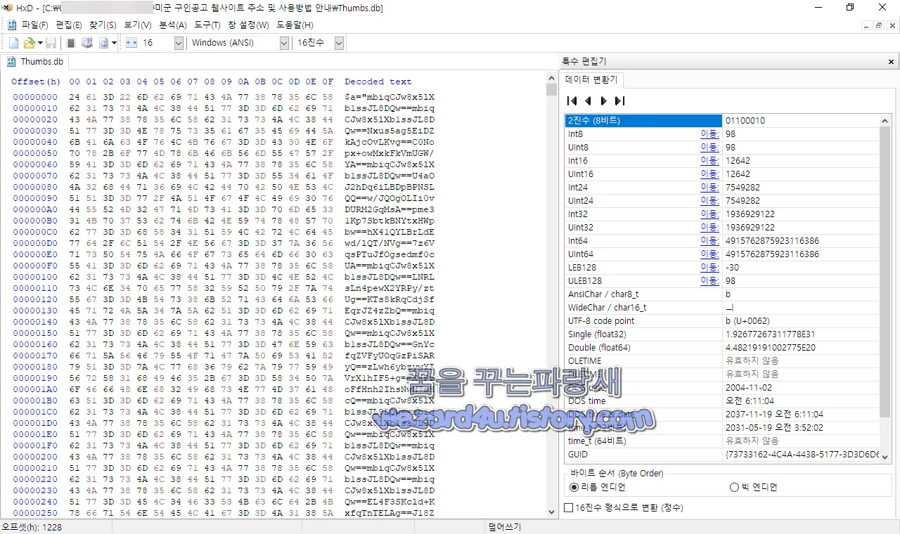This screenshot has height=534, width=900.
Task: Click 이동 link for UInt8
Action: 709,148
